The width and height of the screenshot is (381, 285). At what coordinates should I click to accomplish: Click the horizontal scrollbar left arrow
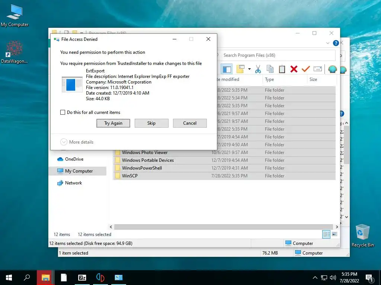(x=111, y=227)
